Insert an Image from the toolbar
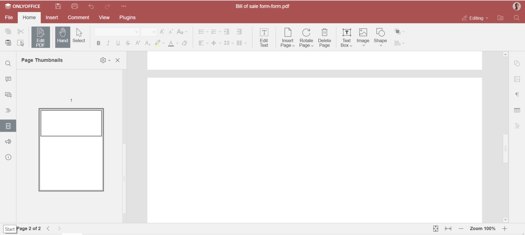Screen dimensions: 525x235 [363, 37]
